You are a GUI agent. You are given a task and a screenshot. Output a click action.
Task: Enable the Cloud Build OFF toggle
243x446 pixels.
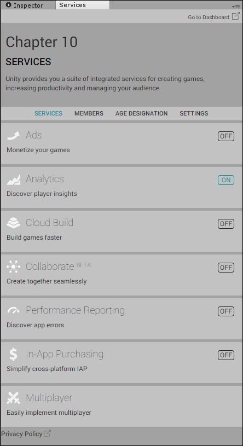pos(226,224)
